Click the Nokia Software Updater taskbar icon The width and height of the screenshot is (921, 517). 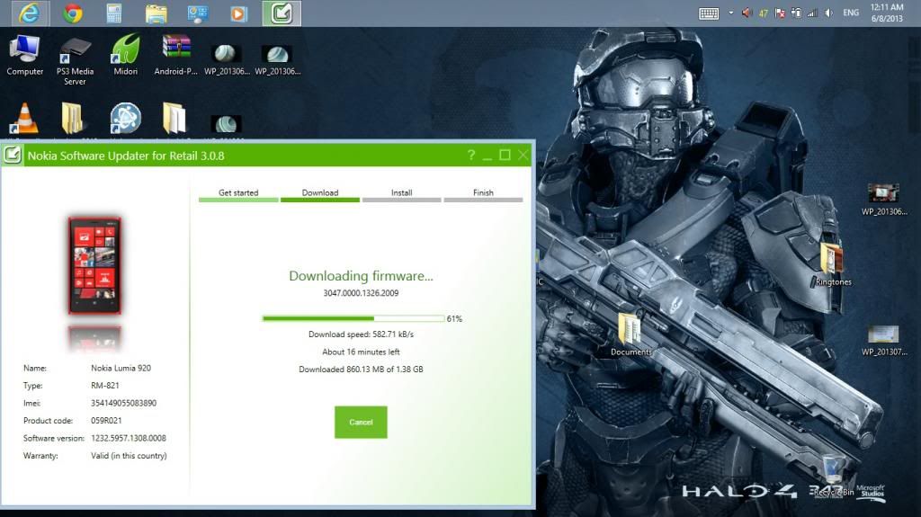(282, 13)
